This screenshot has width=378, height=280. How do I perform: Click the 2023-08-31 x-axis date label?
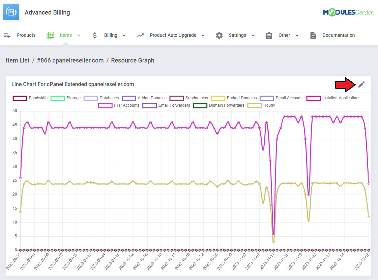14,262
